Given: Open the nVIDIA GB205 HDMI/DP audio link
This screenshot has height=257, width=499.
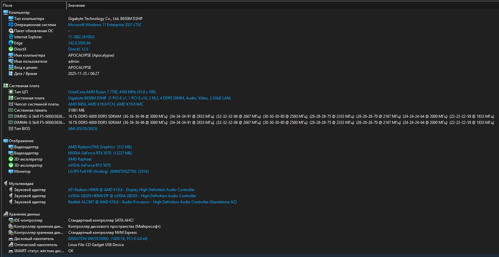Looking at the screenshot, I should click(132, 196).
